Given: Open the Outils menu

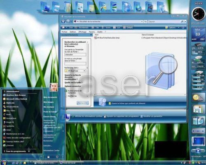Looking at the screenshot, I should (100, 32).
